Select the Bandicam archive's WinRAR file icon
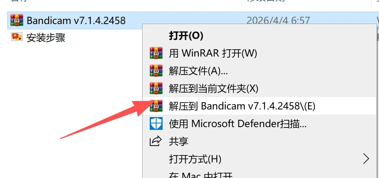This screenshot has height=178, width=379. (x=17, y=20)
